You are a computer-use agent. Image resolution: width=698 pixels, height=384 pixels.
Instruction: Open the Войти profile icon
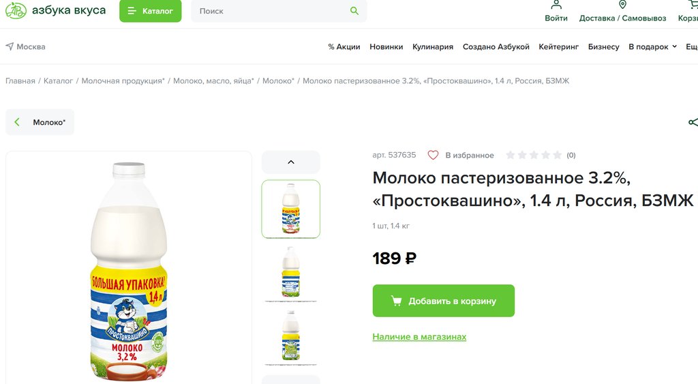(x=556, y=5)
